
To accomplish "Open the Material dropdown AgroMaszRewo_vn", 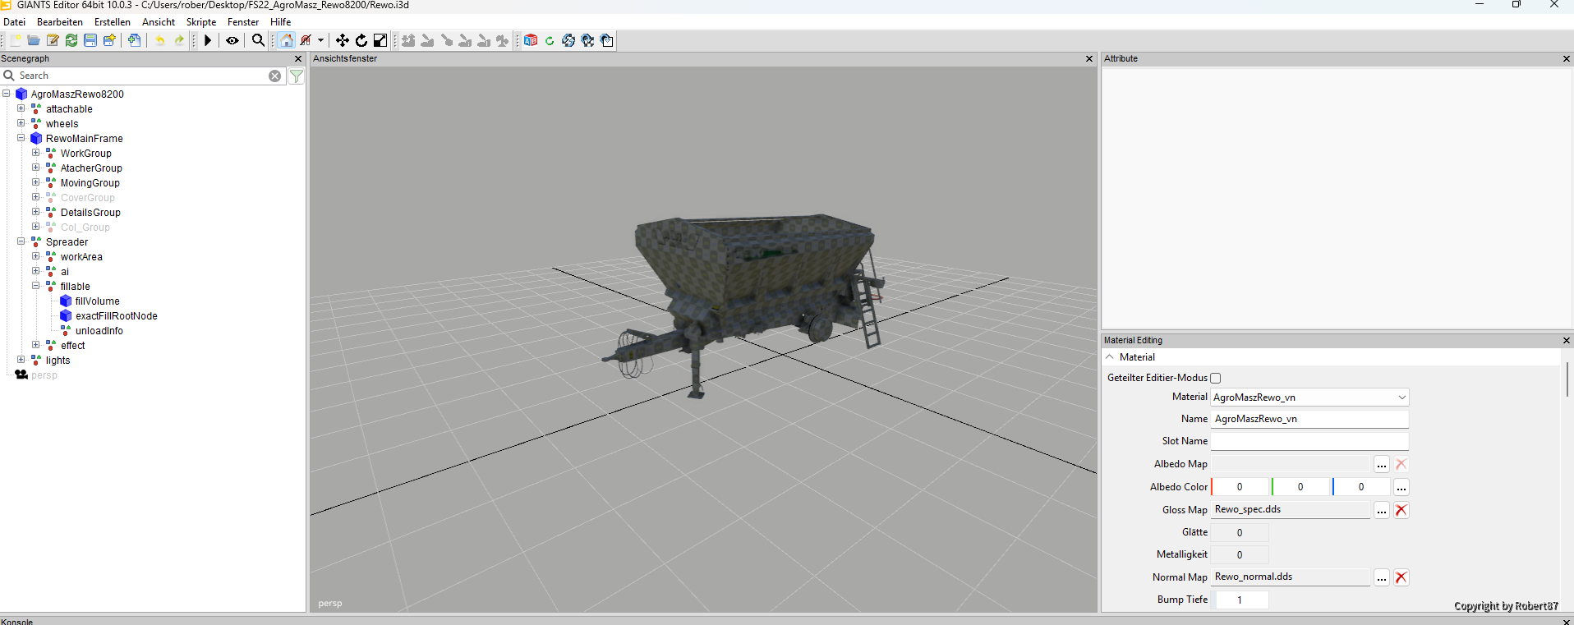I will (1309, 398).
